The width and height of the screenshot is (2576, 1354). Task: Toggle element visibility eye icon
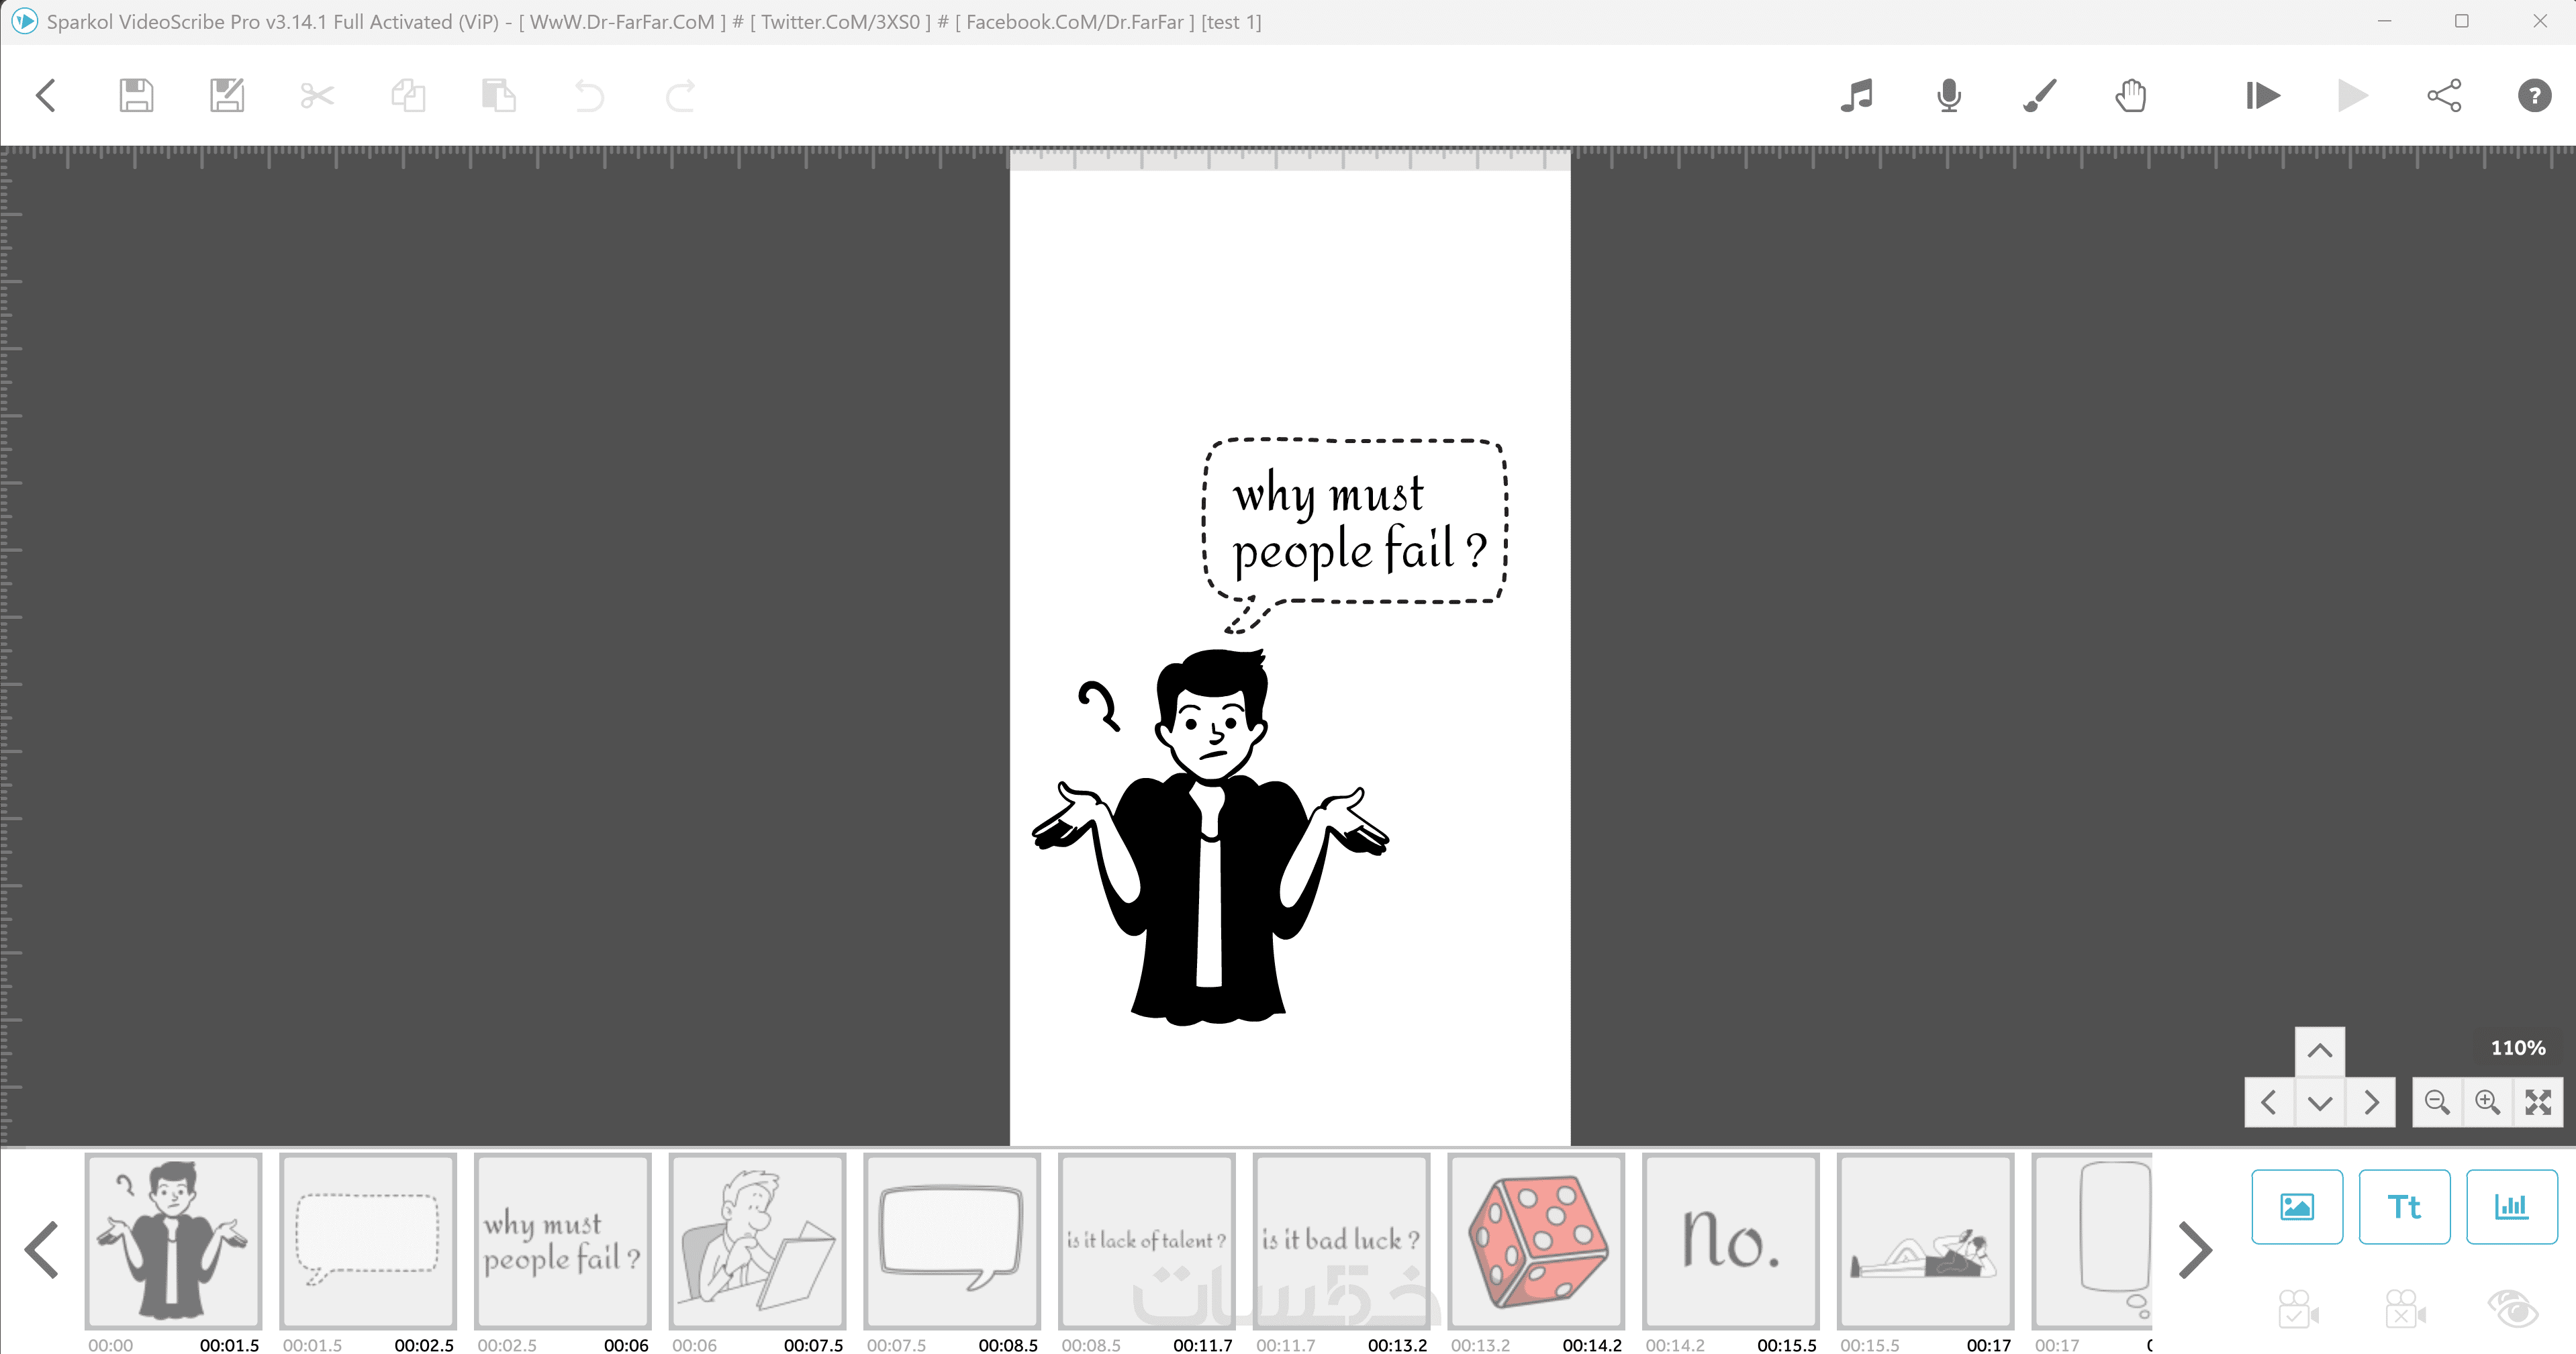pos(2512,1308)
